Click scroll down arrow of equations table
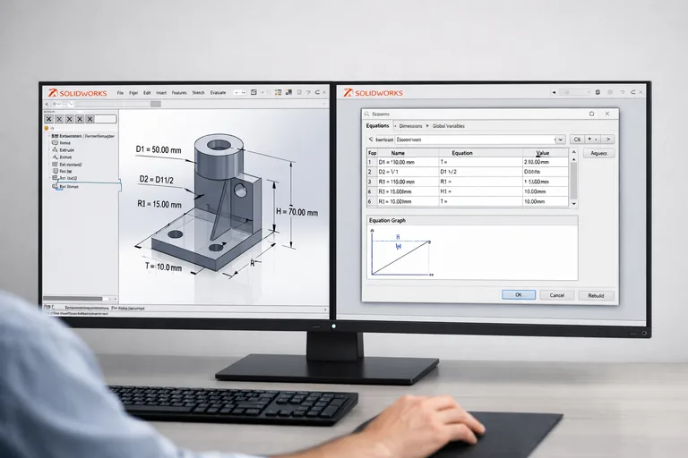The height and width of the screenshot is (458, 688). point(574,203)
